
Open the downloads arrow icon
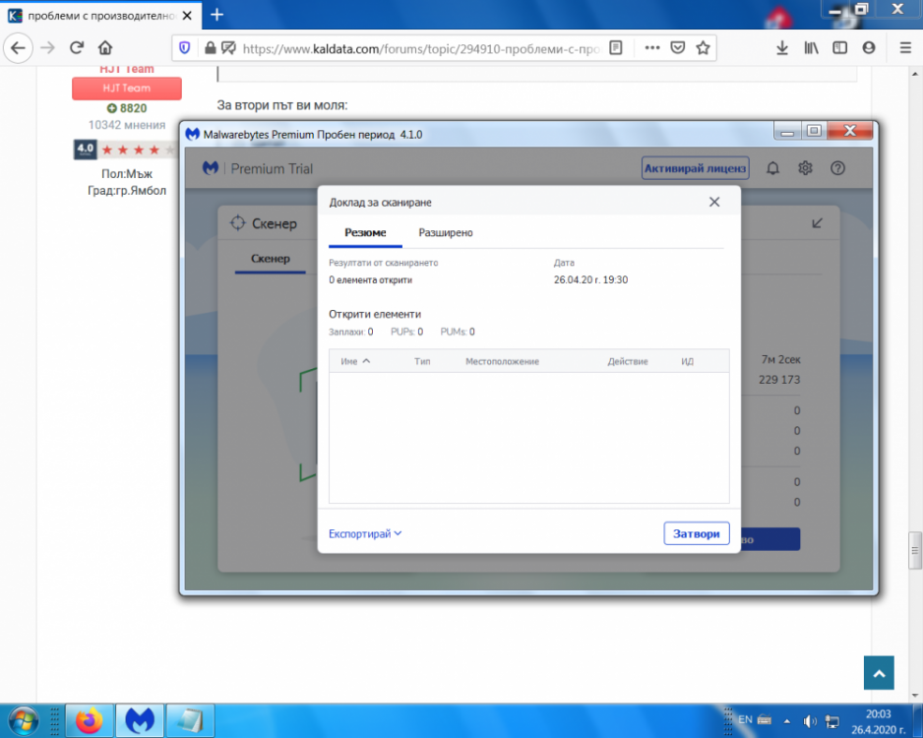click(x=782, y=47)
